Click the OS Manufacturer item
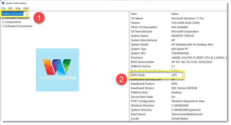 142,31
